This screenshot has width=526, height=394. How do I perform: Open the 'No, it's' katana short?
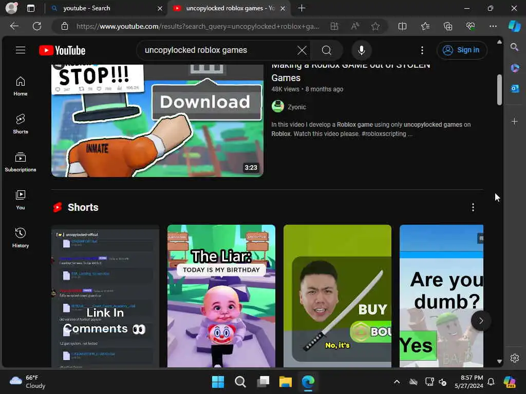click(337, 296)
